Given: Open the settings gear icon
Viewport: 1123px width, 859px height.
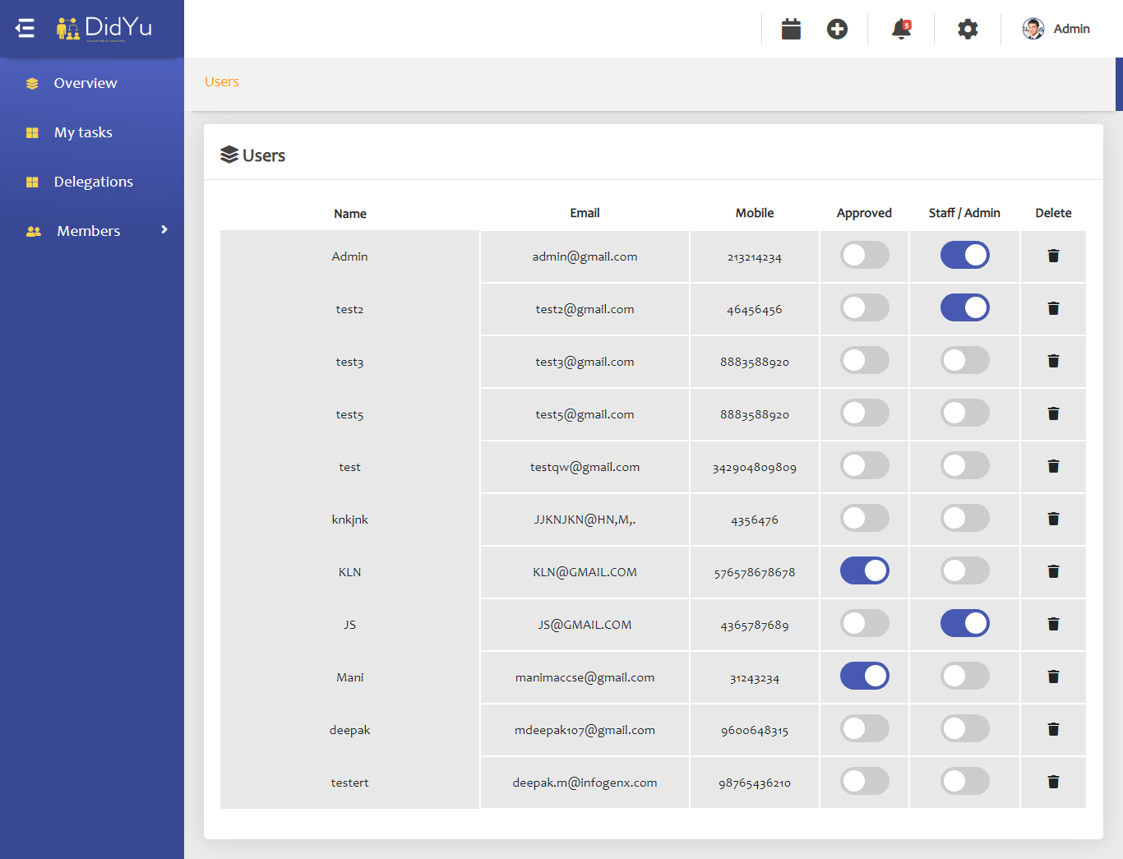Looking at the screenshot, I should pos(968,28).
